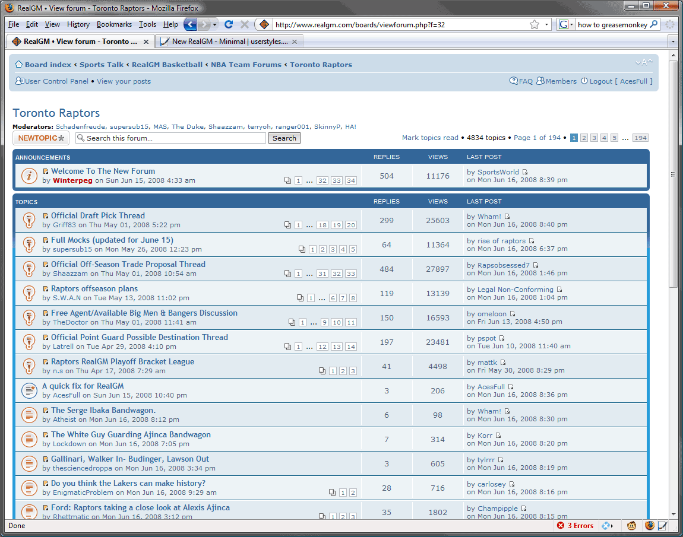Open Official Off-Season Trade Proposal Thread
This screenshot has height=537, width=683.
click(128, 264)
